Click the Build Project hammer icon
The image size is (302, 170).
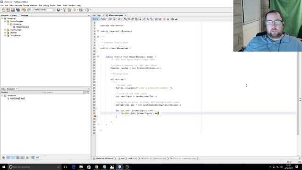pyautogui.click(x=65, y=10)
